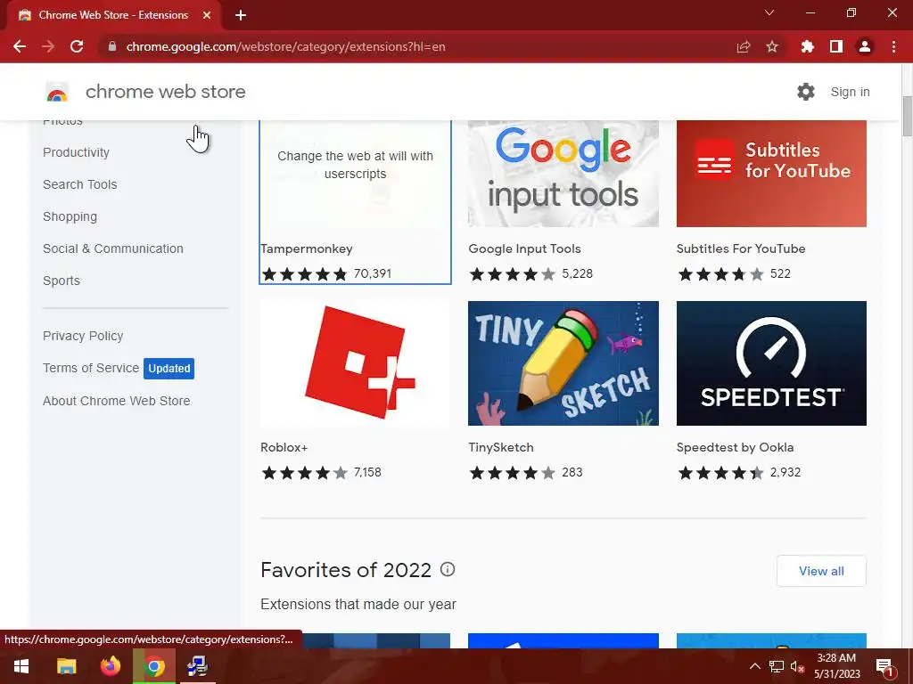913x684 pixels.
Task: Select the Shopping category
Action: coord(70,216)
